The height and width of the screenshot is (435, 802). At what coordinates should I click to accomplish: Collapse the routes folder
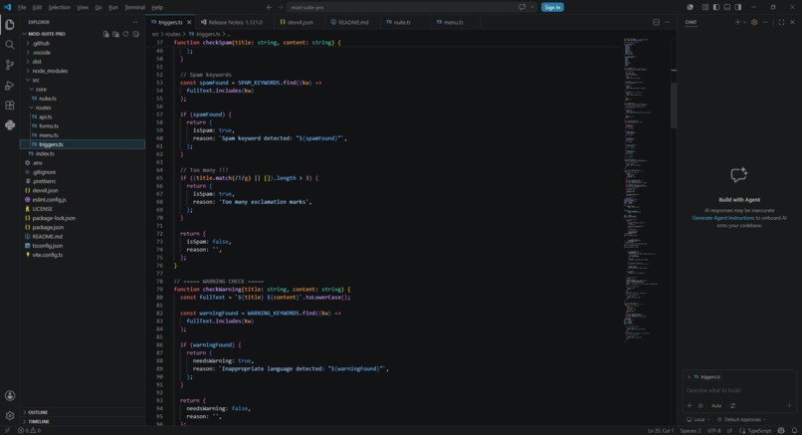83,108
